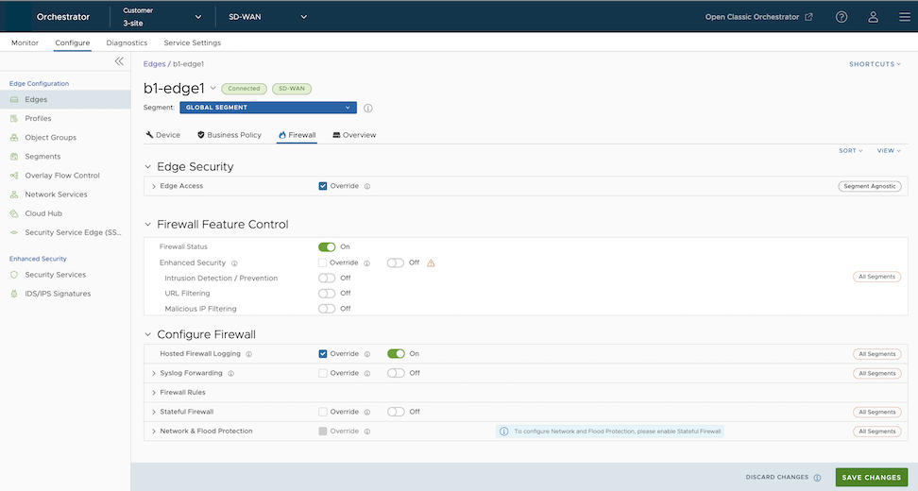Open the Global Segment dropdown
The width and height of the screenshot is (918, 491).
click(267, 108)
